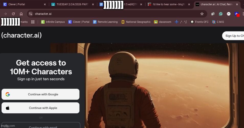This screenshot has width=244, height=128.
Task: Switch to the TUESDAY 2/24/2026 tab
Action: pyautogui.click(x=72, y=4)
